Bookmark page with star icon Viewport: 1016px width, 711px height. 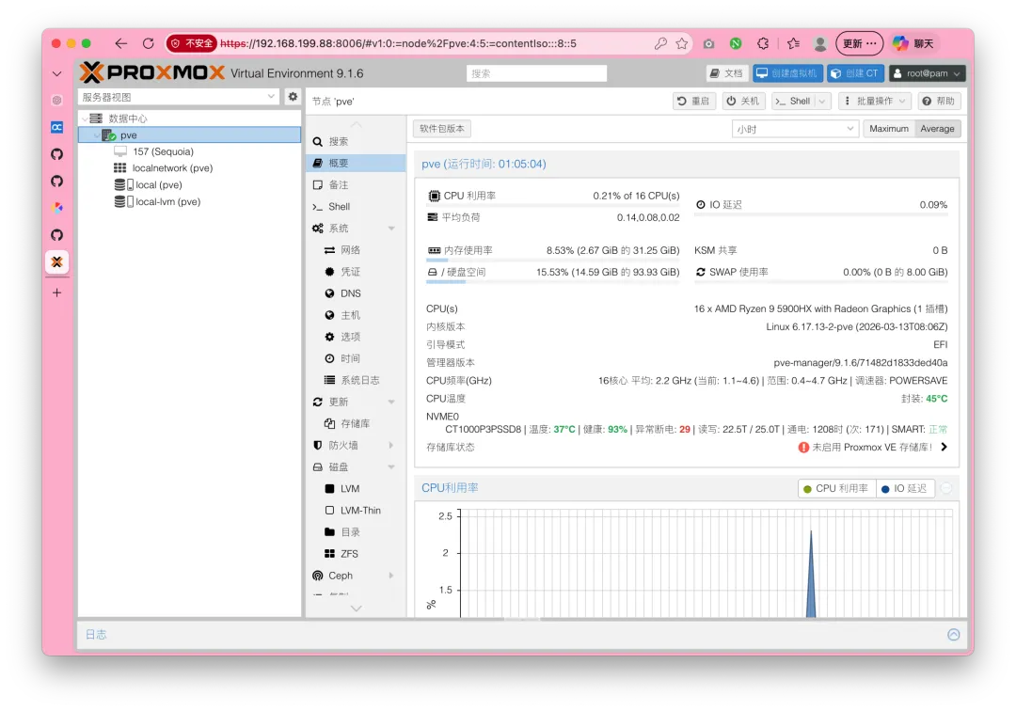[x=682, y=43]
